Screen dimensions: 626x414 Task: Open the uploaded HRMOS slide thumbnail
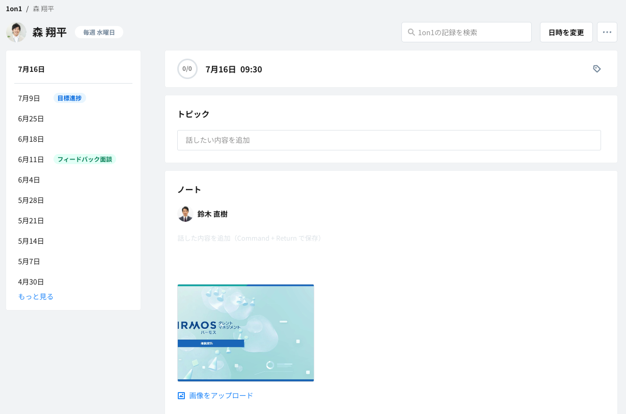[246, 333]
